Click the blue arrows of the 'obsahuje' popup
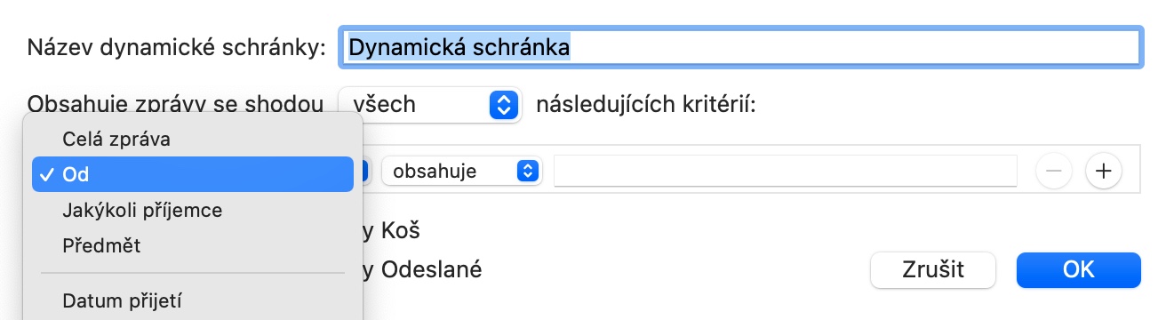1166x320 pixels. (x=528, y=171)
